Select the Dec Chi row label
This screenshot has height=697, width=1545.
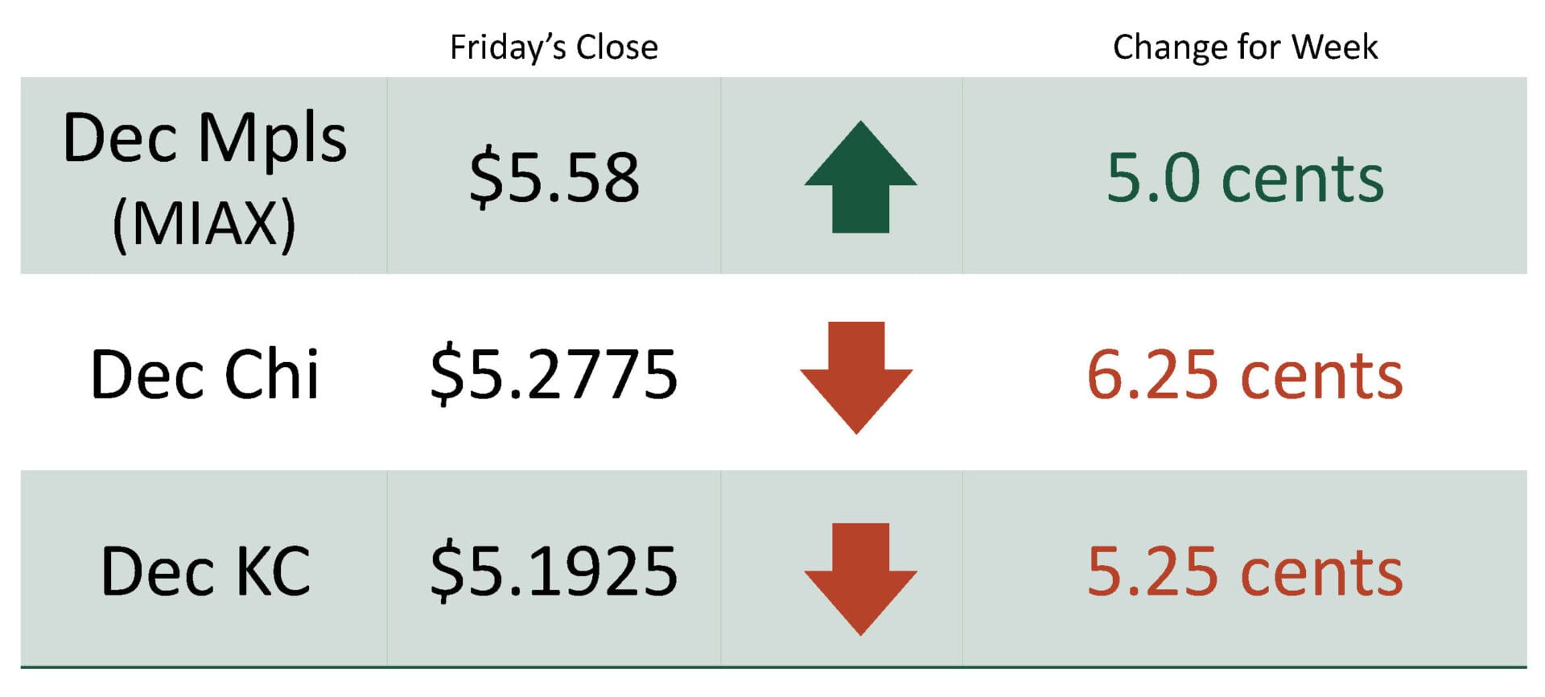(x=204, y=374)
